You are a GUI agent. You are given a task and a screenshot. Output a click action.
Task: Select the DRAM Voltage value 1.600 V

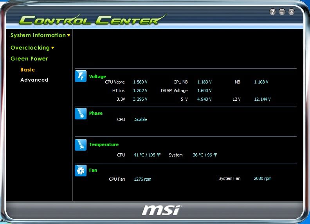(x=204, y=91)
